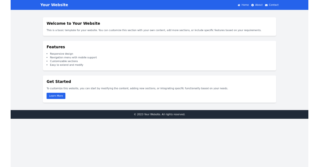Click the 'Navigation menu with mobile support' item
Viewport: 319px width, 167px height.
[73, 57]
